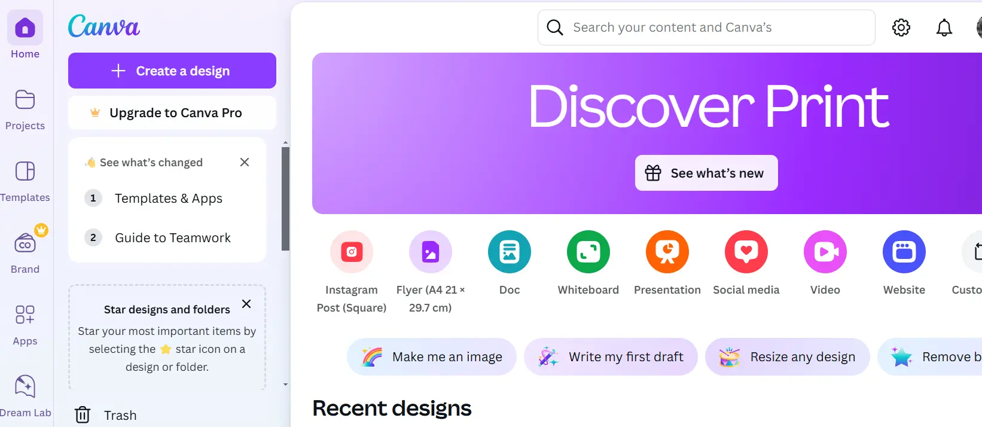
Task: Open the Brand sidebar icon
Action: pyautogui.click(x=25, y=243)
